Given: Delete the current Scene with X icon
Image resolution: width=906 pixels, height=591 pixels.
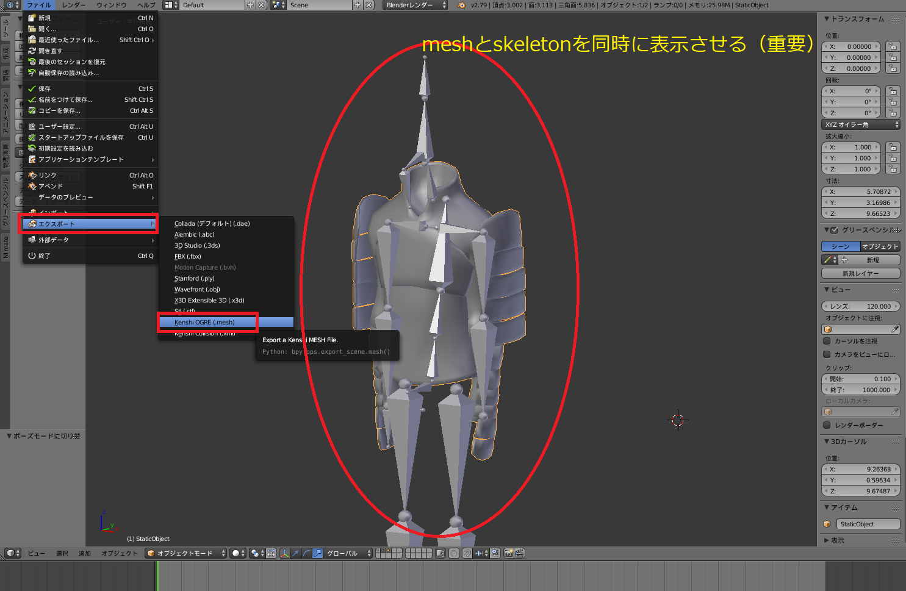Looking at the screenshot, I should click(369, 5).
